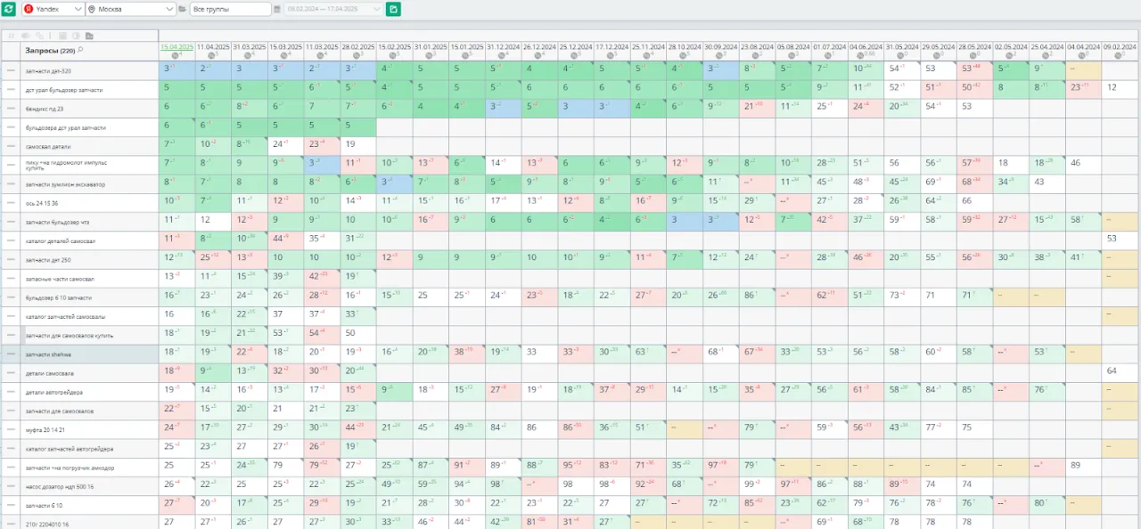Image resolution: width=1141 pixels, height=529 pixels.
Task: Click blue position cell under 28.10.2024 for запчасти бульдозер чтз
Action: pyautogui.click(x=685, y=219)
